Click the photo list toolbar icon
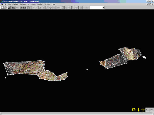Screen dimensions: 154x115 (13, 8)
